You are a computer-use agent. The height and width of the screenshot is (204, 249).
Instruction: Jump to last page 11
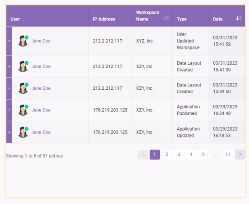tap(228, 154)
